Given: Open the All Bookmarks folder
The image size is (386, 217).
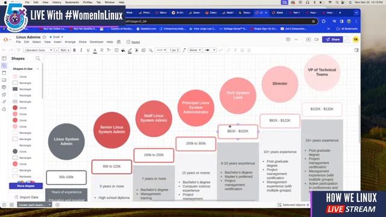Looking at the screenshot, I should click(347, 29).
